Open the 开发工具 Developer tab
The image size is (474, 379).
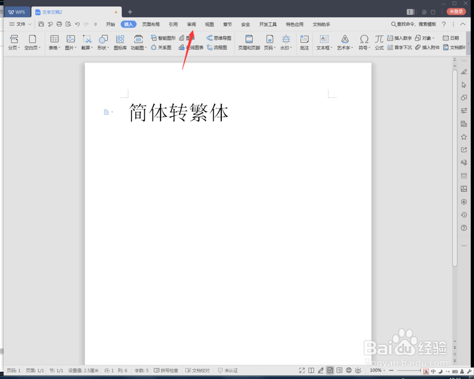[268, 25]
